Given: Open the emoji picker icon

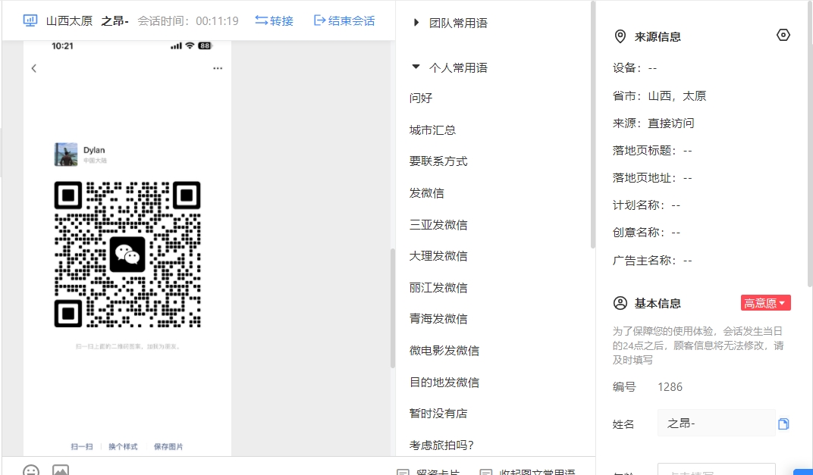Looking at the screenshot, I should point(31,470).
